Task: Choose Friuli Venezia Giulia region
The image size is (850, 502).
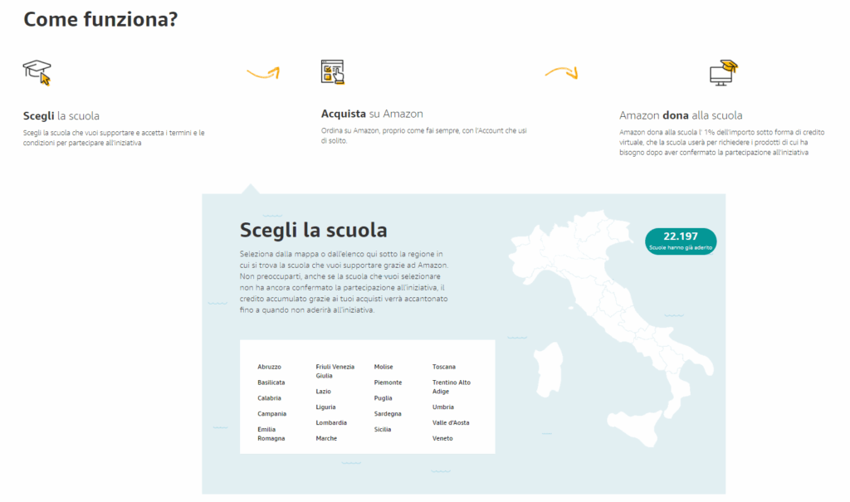Action: [335, 371]
